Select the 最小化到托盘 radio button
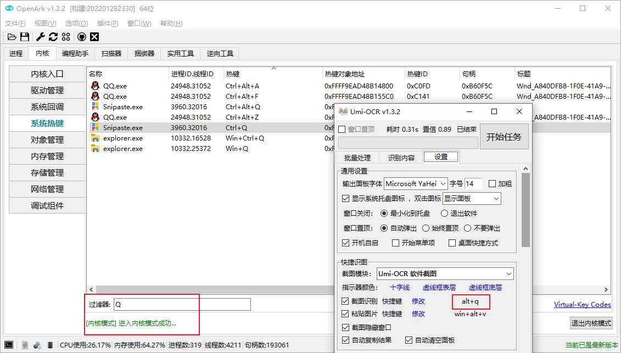The height and width of the screenshot is (353, 621). pos(384,213)
